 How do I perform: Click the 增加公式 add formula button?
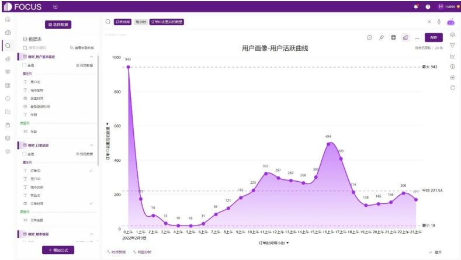click(58, 250)
